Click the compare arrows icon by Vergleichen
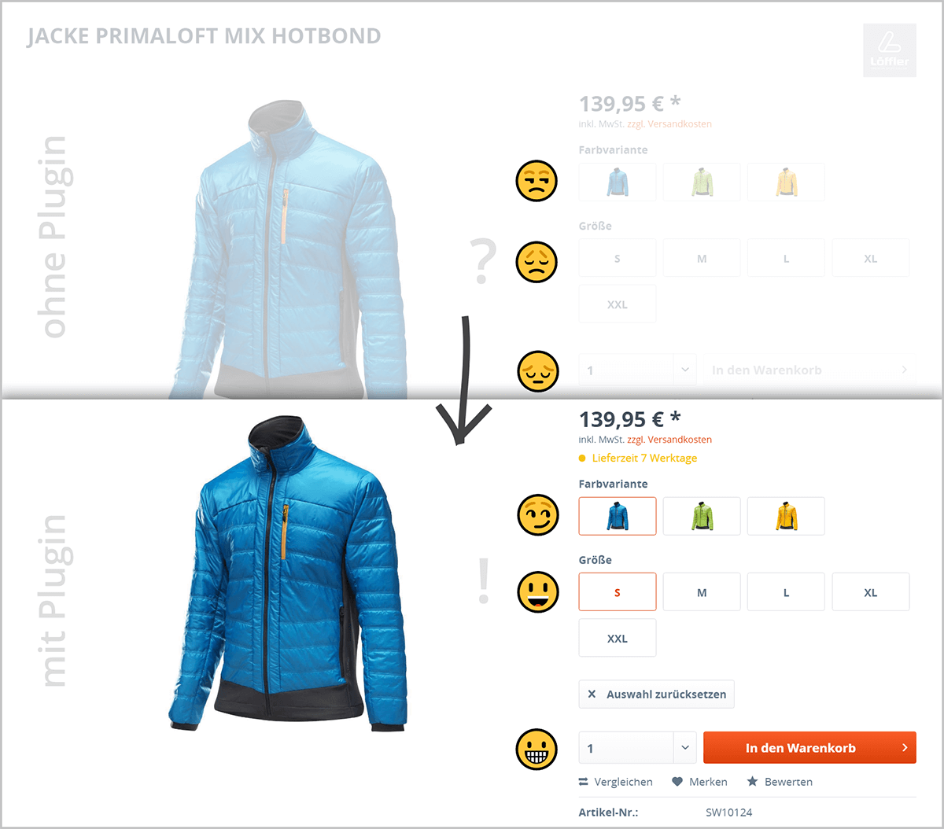Viewport: 944px width, 829px height. coord(584,782)
